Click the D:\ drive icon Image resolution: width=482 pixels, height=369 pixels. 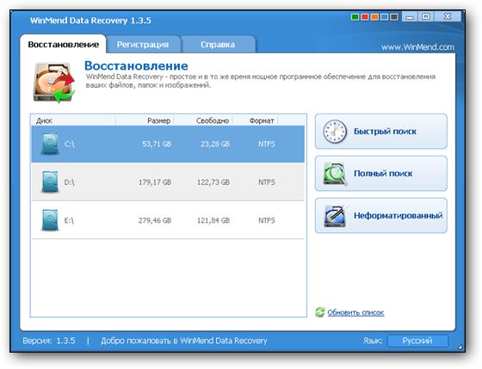point(50,181)
